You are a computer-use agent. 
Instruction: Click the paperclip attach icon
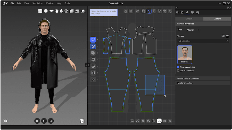click(x=137, y=11)
